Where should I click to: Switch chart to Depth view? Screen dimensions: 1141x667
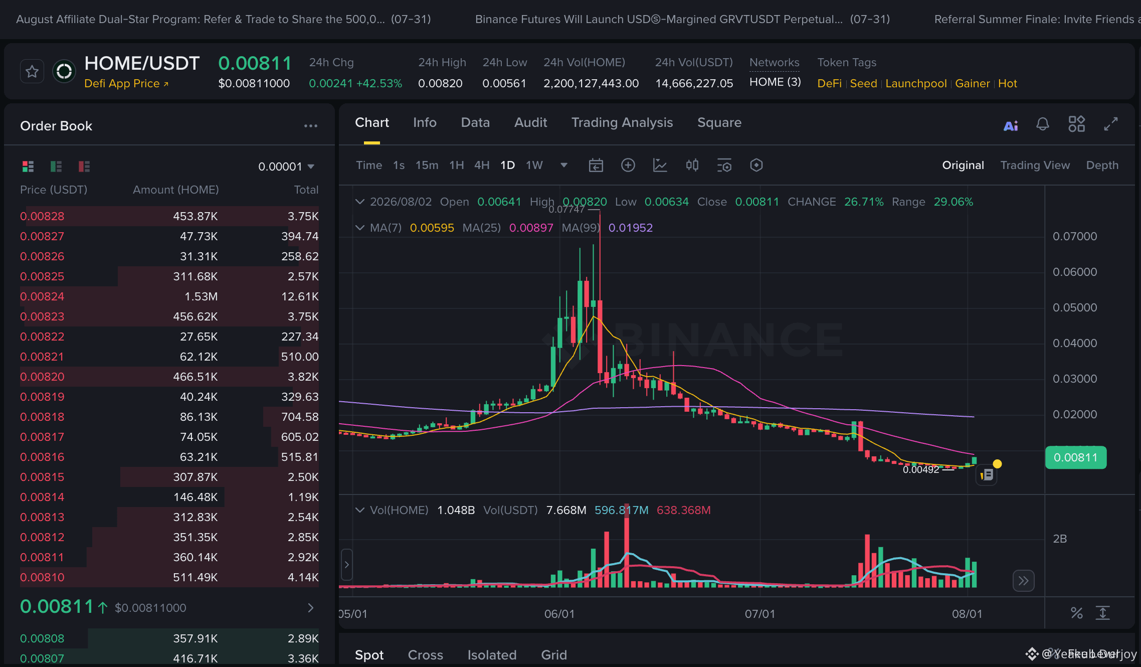1102,165
